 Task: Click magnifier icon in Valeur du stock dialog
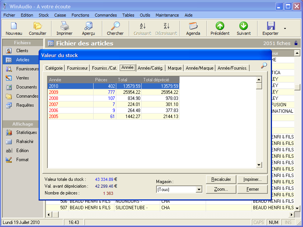264,65
